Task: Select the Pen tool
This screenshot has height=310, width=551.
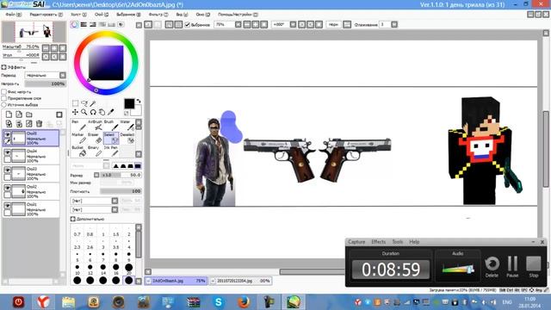Action: click(x=78, y=126)
